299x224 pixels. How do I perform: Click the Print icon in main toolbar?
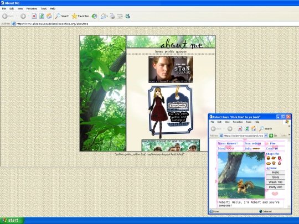coord(112,16)
